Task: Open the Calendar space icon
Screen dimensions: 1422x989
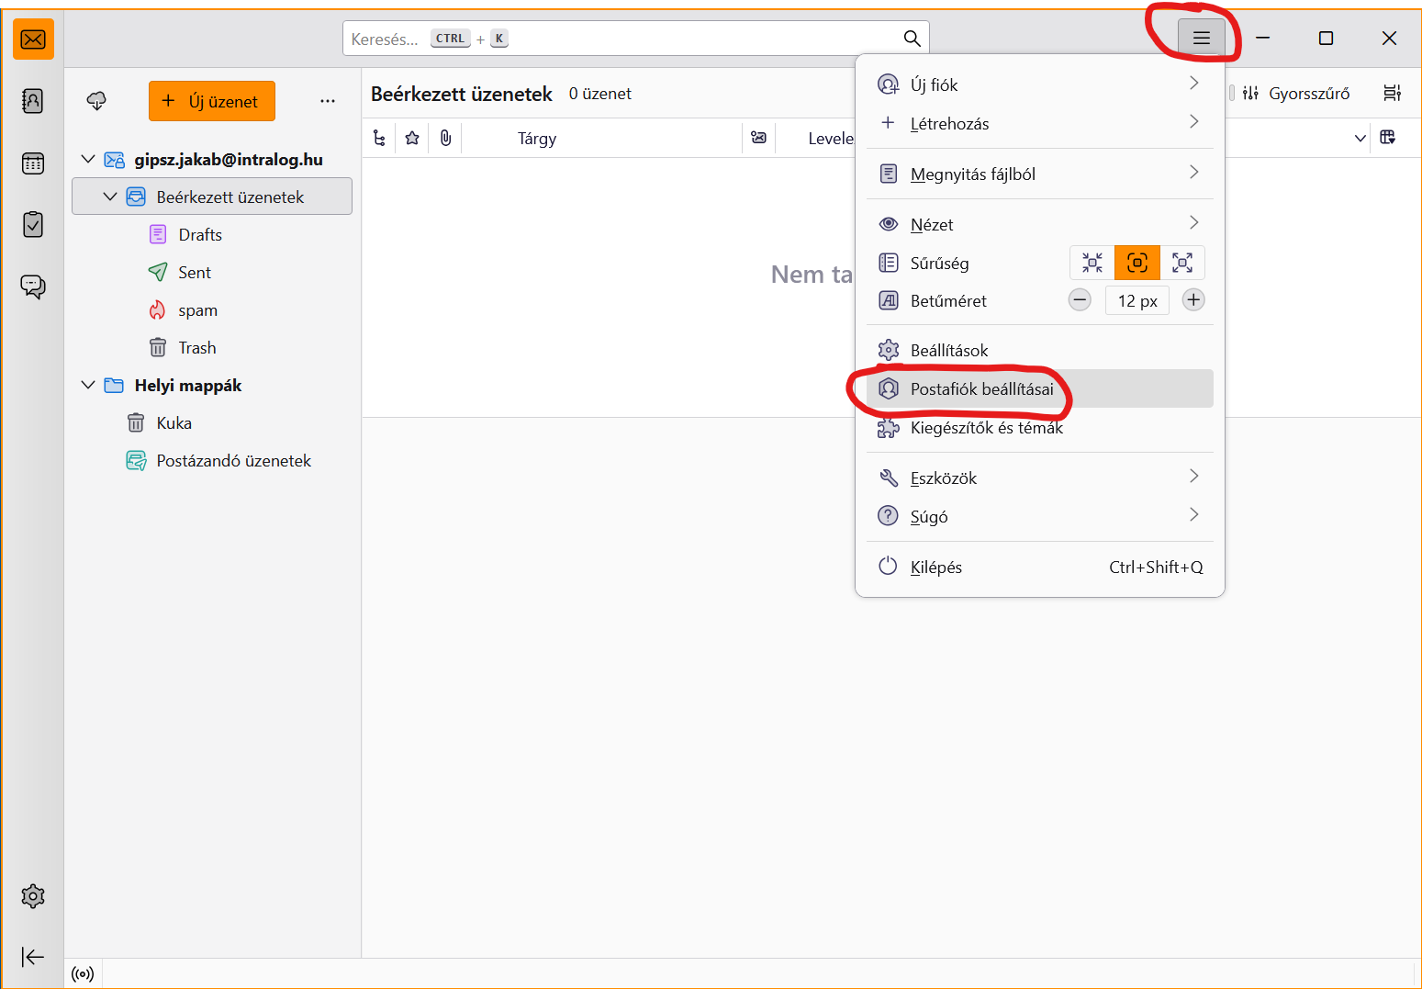Action: (x=33, y=163)
